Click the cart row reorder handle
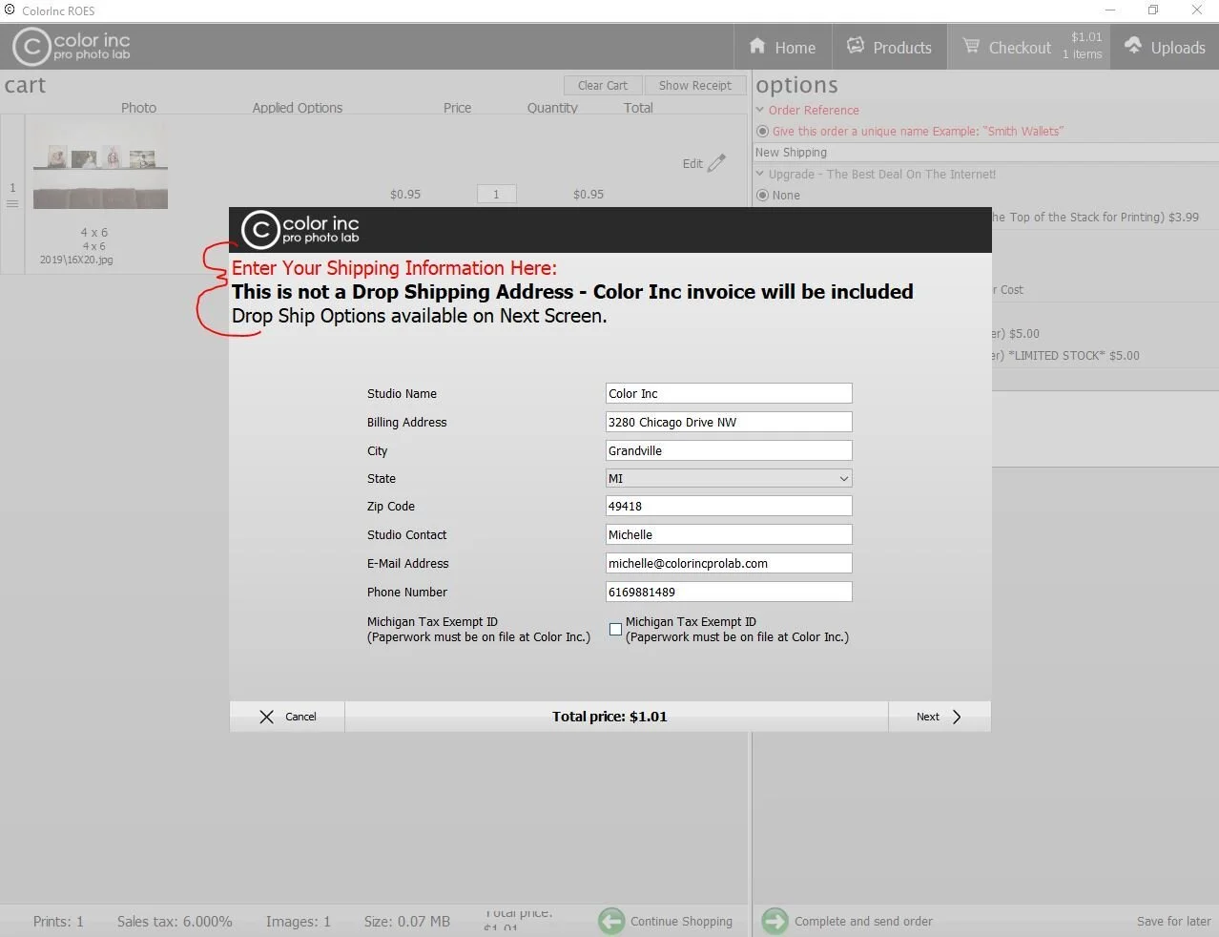1219x937 pixels. [x=12, y=203]
